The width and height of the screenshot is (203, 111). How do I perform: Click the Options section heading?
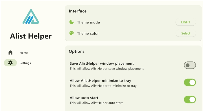tap(76, 52)
